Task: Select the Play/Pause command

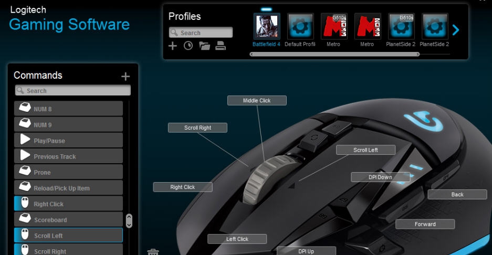Action: (x=68, y=140)
